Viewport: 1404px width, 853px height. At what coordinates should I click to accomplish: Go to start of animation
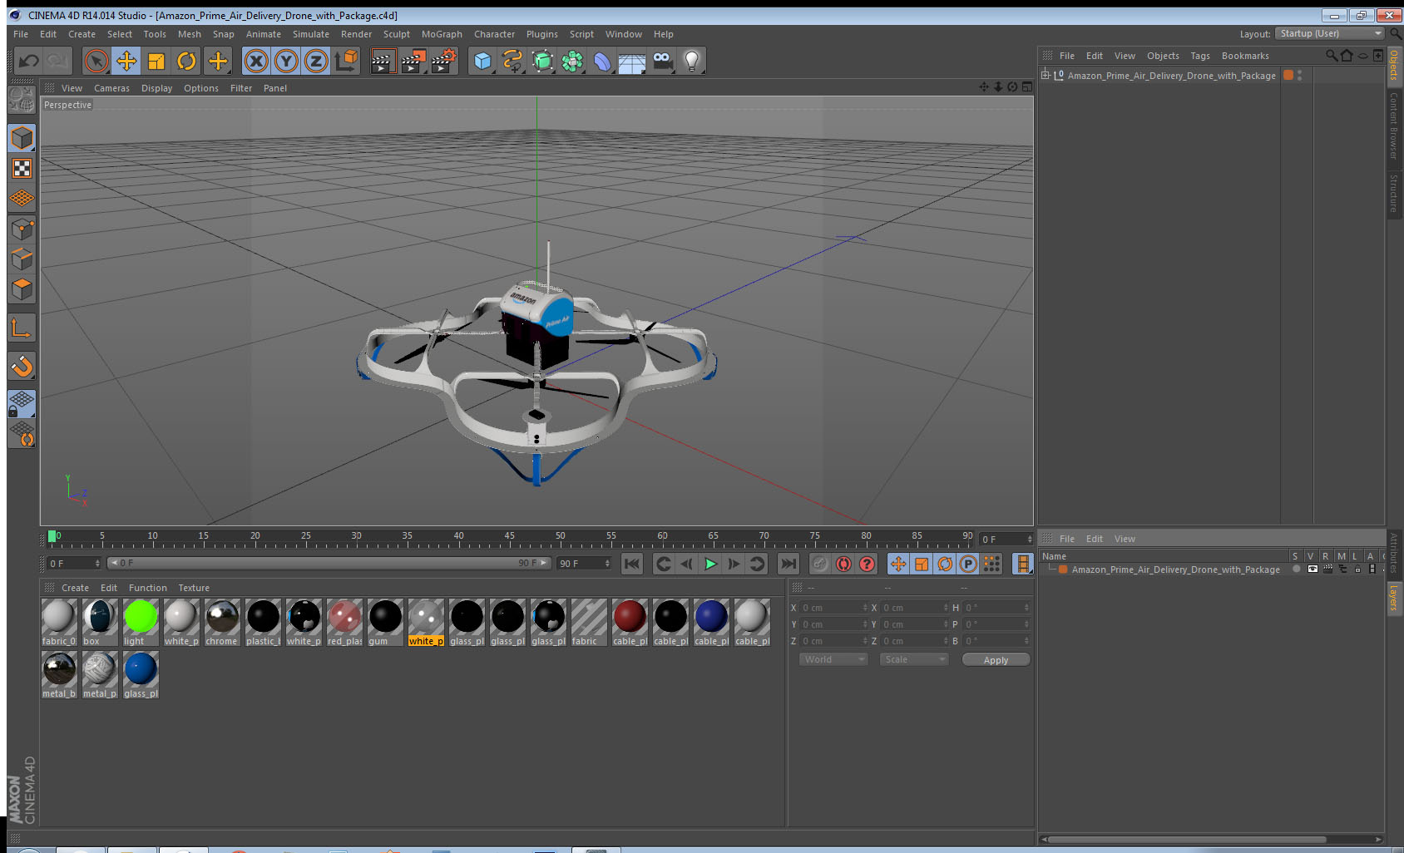(x=632, y=564)
